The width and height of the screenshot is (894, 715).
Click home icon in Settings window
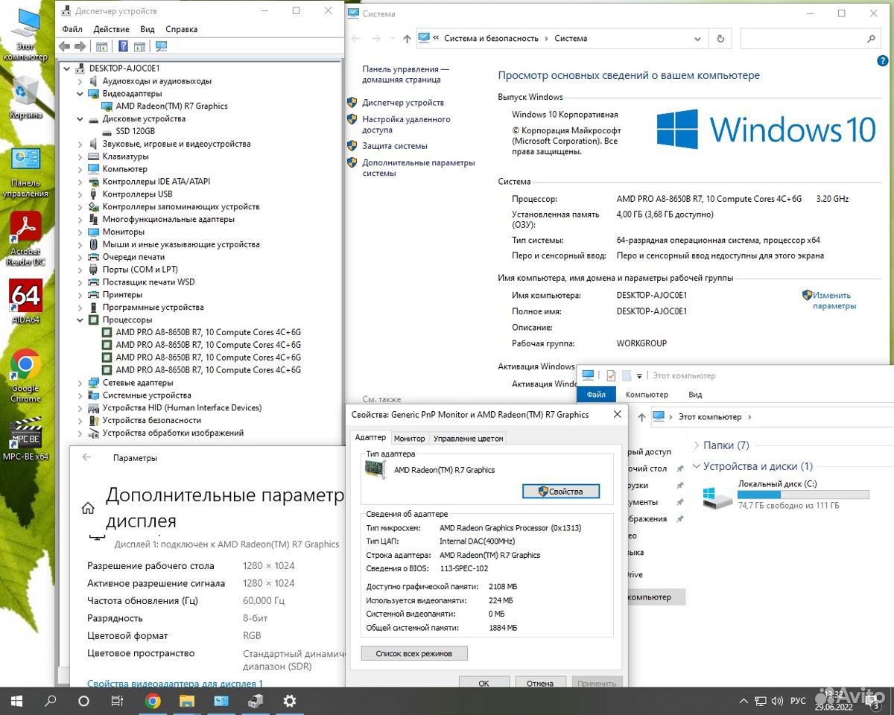(x=88, y=509)
